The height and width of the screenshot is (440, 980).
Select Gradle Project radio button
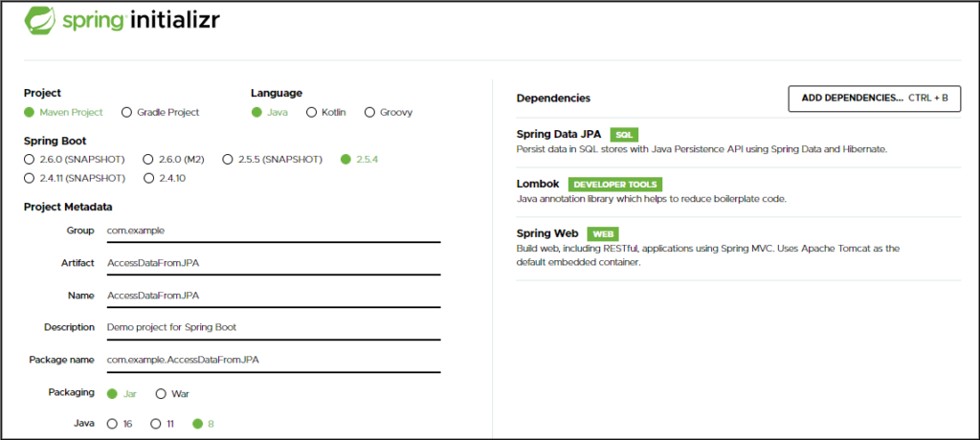(x=127, y=113)
